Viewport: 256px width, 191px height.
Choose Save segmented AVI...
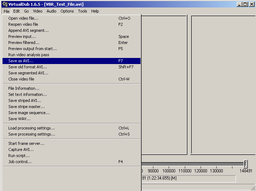72,73
